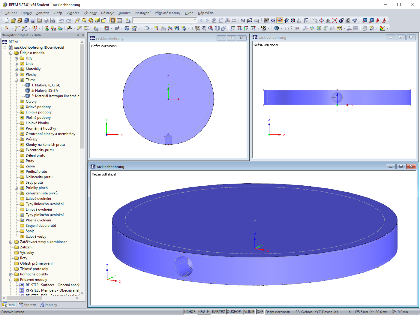420x315 pixels.
Task: Click the view in Z direction icon
Action: (x=246, y=28)
